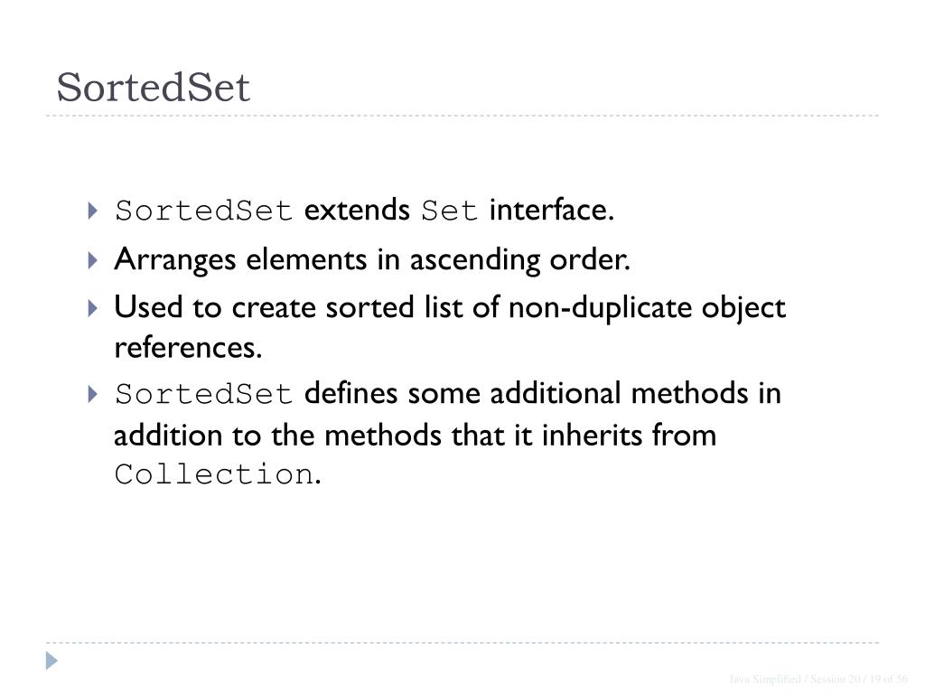Click the word 'non-duplicate' in third bullet

click(x=600, y=307)
